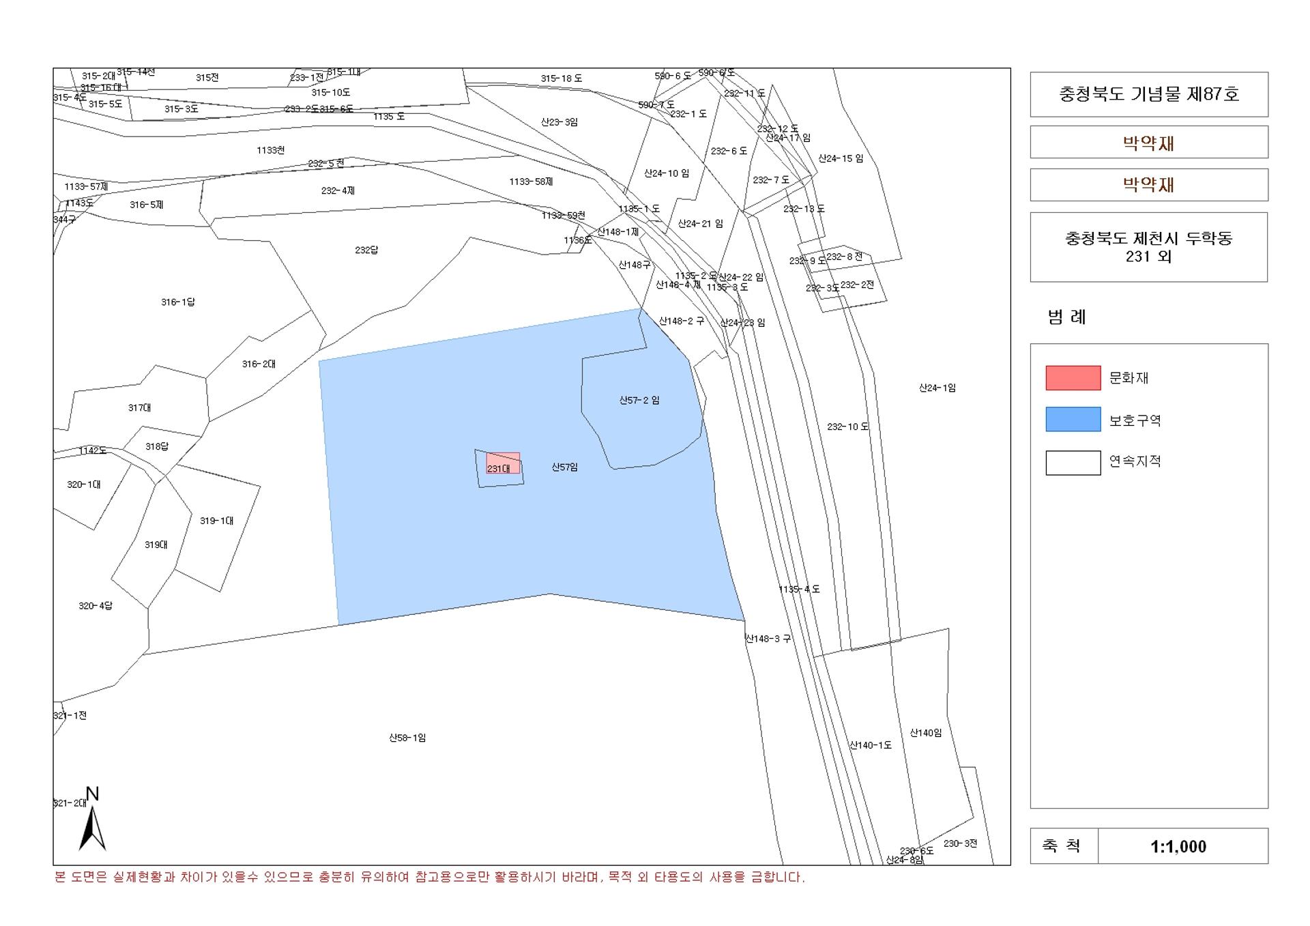The image size is (1310, 926).
Task: Click the 산57임 parcel label
Action: pos(565,467)
